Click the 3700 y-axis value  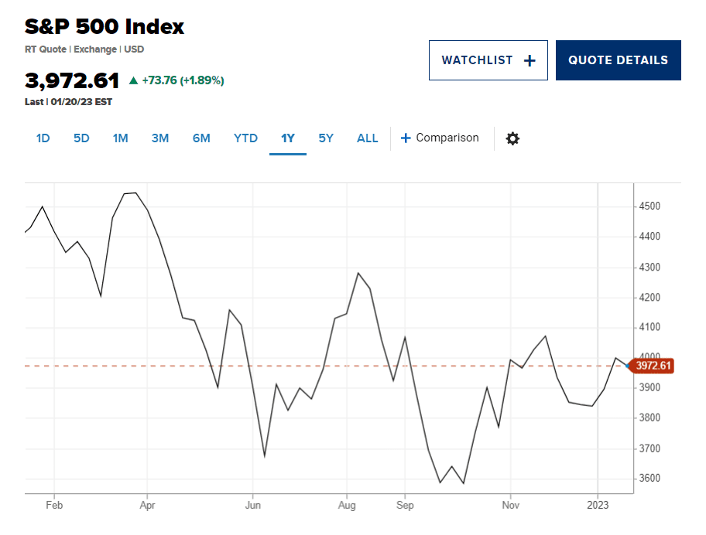click(x=649, y=448)
